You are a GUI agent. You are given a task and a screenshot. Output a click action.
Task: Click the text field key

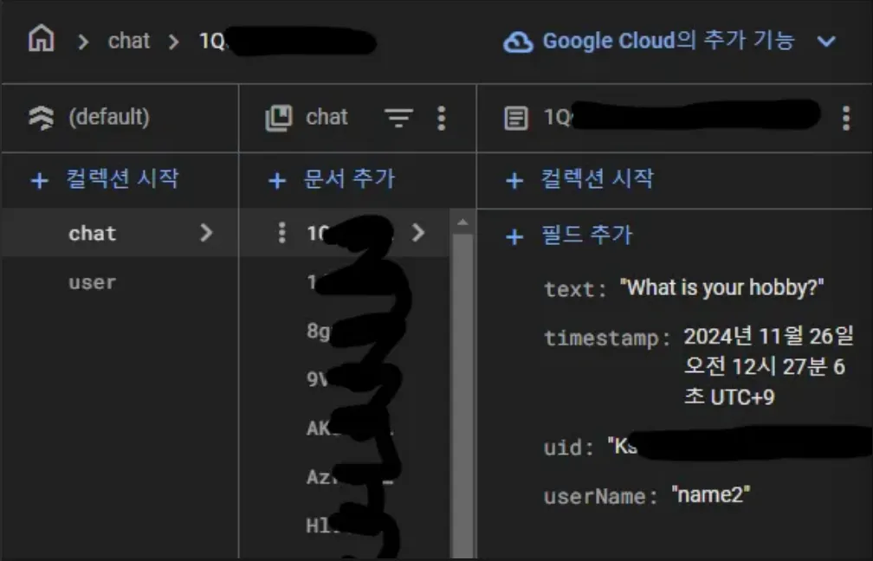pos(574,289)
